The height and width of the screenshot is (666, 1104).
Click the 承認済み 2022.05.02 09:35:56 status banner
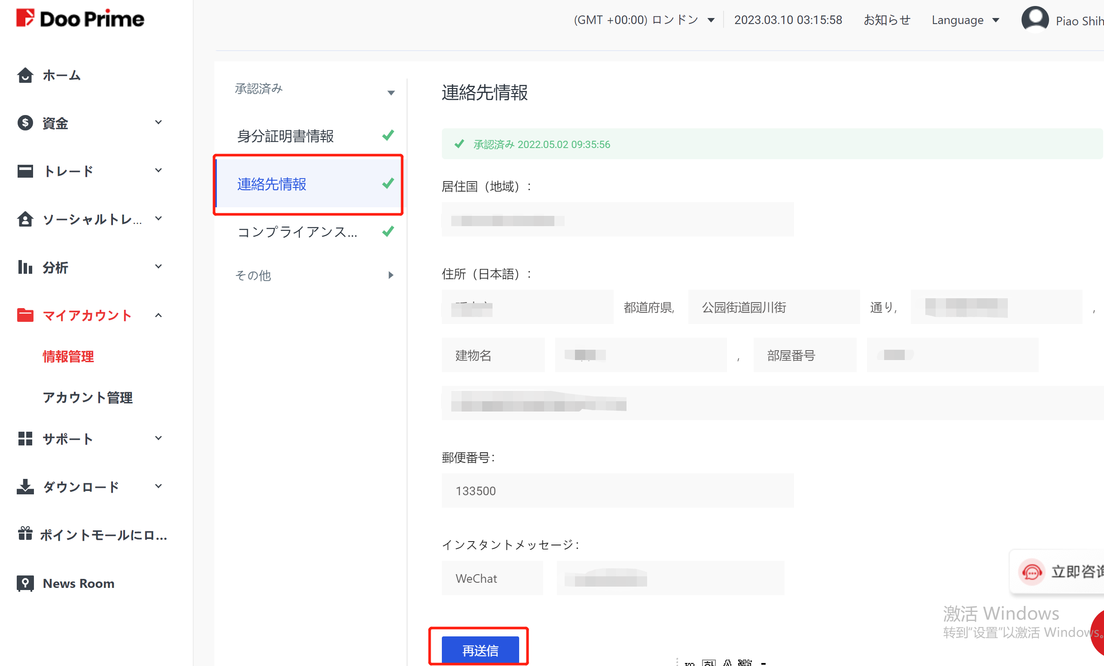coord(772,144)
